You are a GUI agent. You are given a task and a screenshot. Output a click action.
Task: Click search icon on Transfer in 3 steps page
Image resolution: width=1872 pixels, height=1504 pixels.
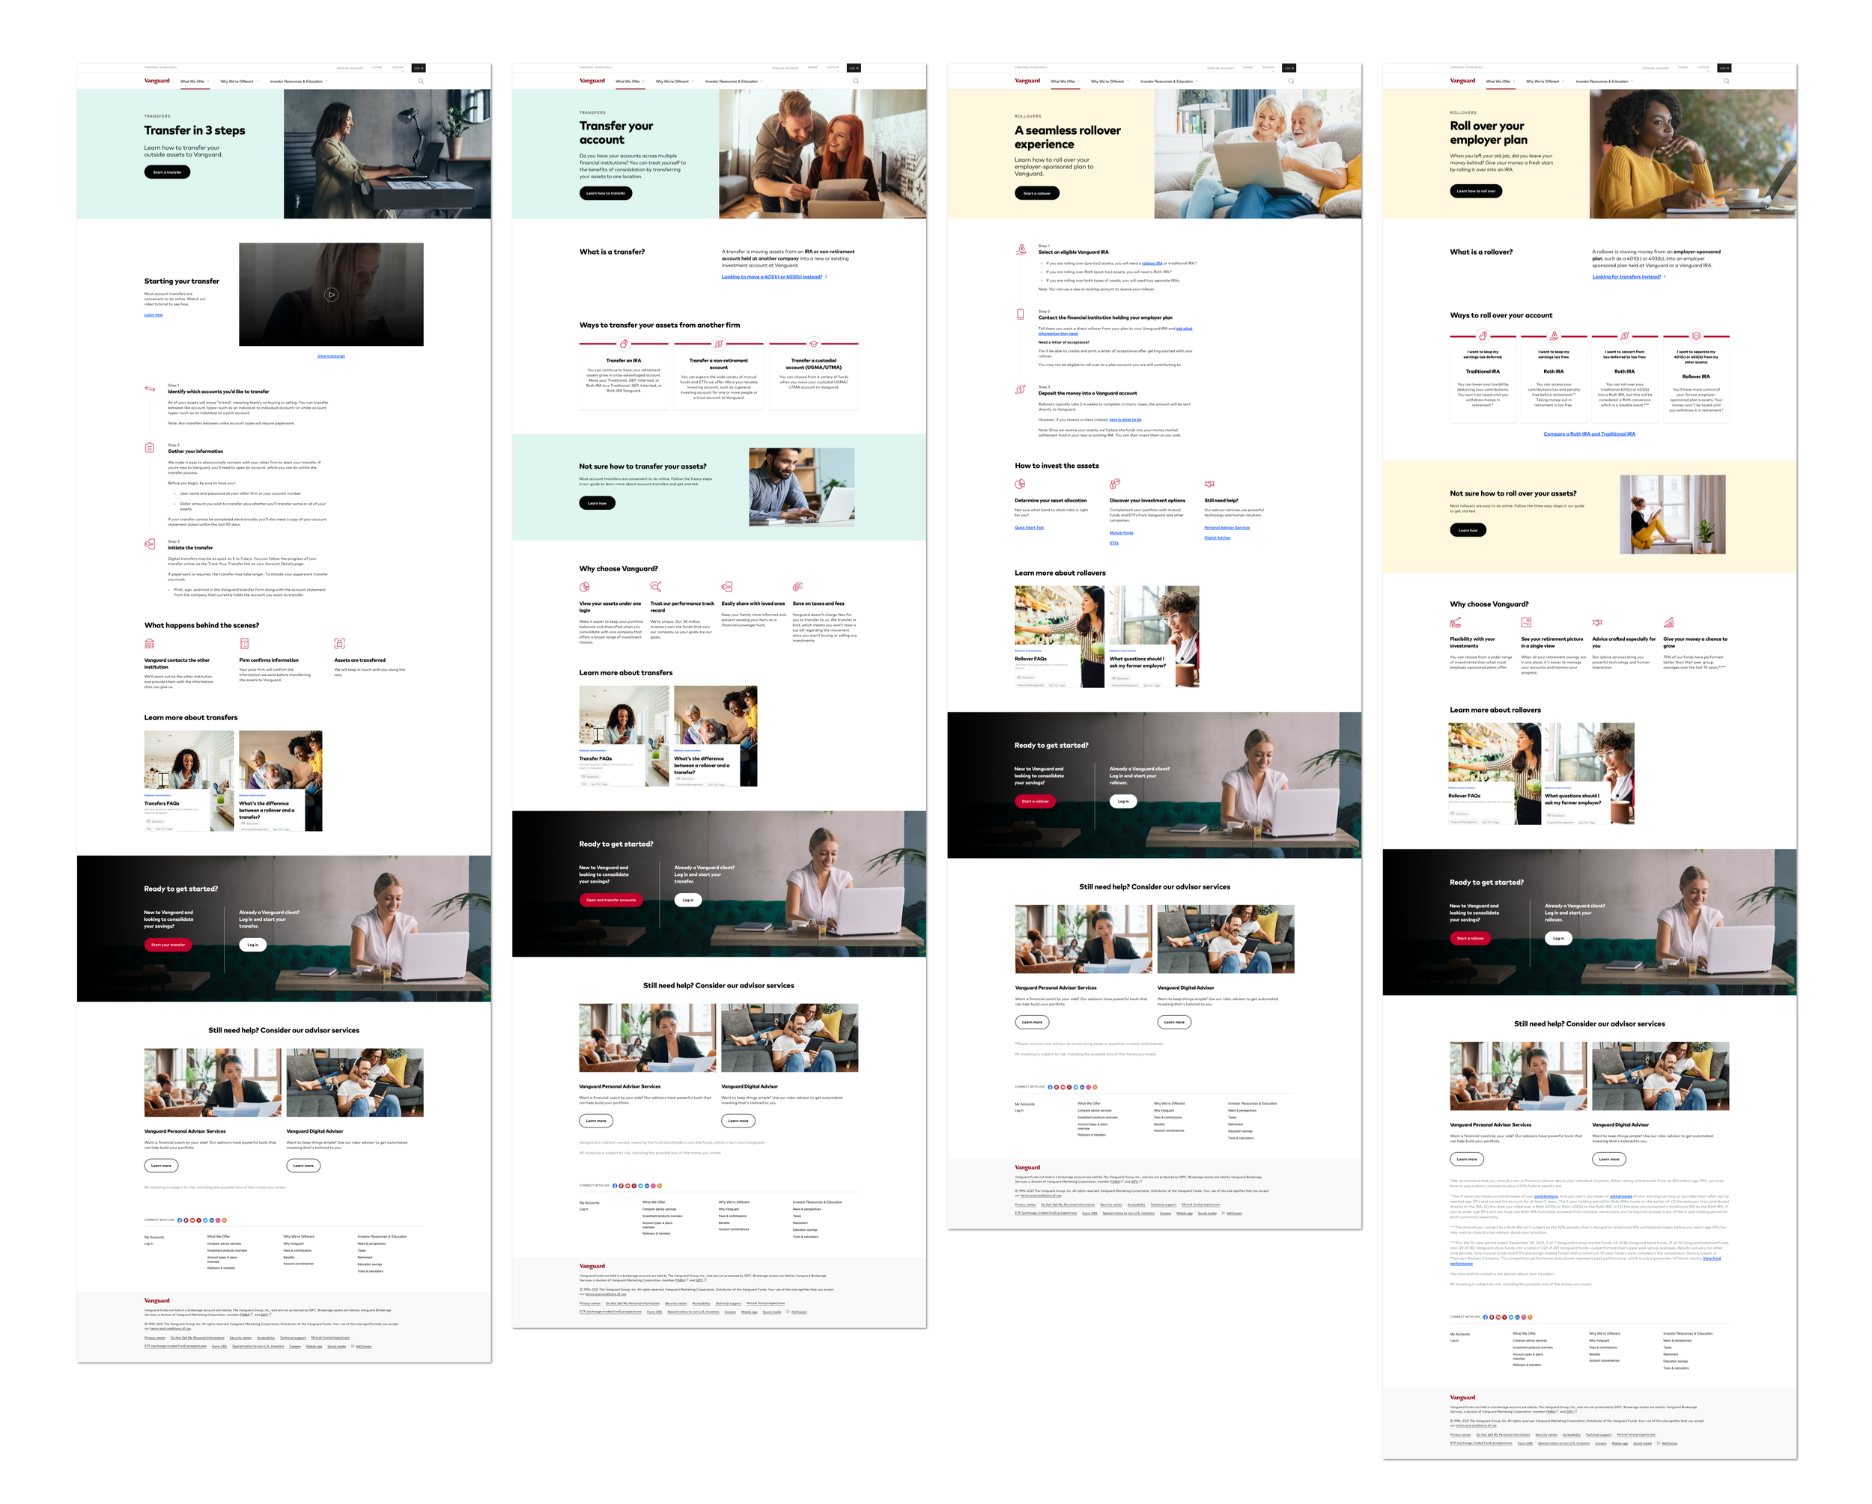(420, 81)
